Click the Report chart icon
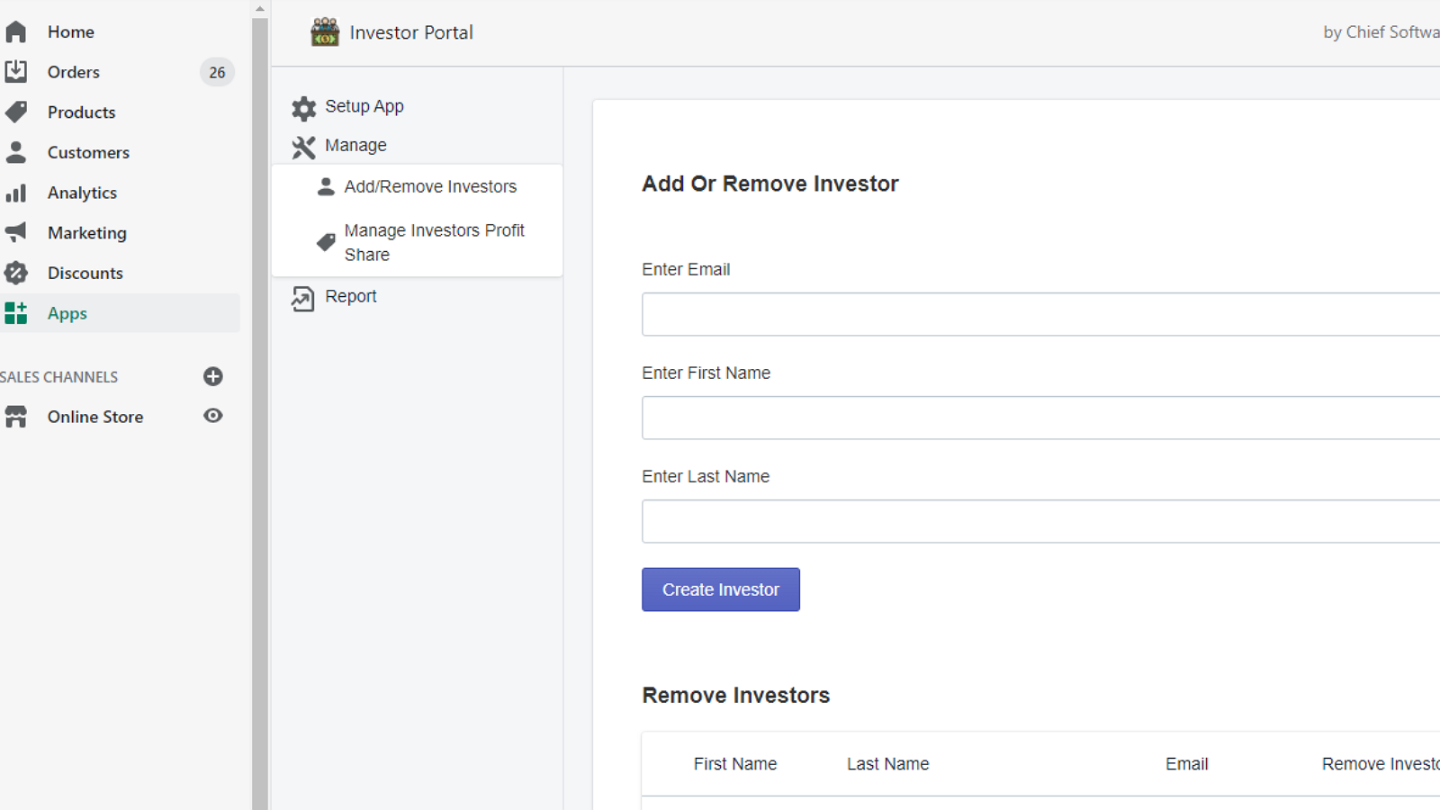 pos(304,297)
